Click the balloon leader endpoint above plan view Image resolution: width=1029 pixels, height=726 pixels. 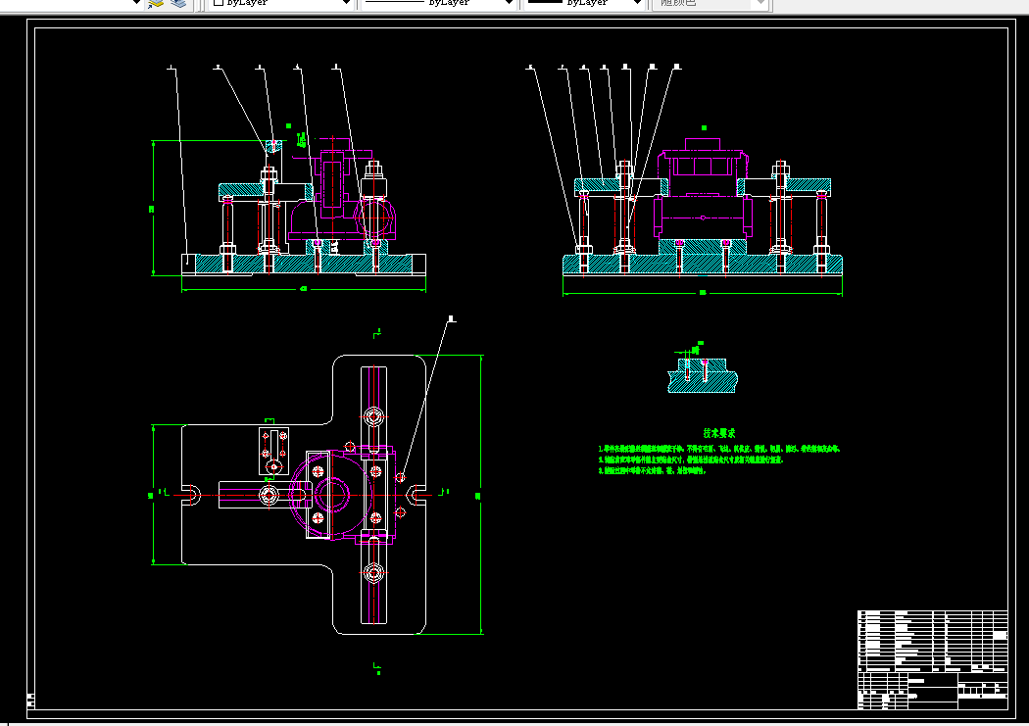point(451,318)
